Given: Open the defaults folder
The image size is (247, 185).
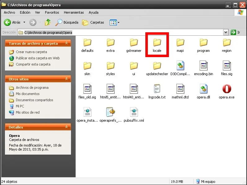Looking at the screenshot, I should (87, 45).
